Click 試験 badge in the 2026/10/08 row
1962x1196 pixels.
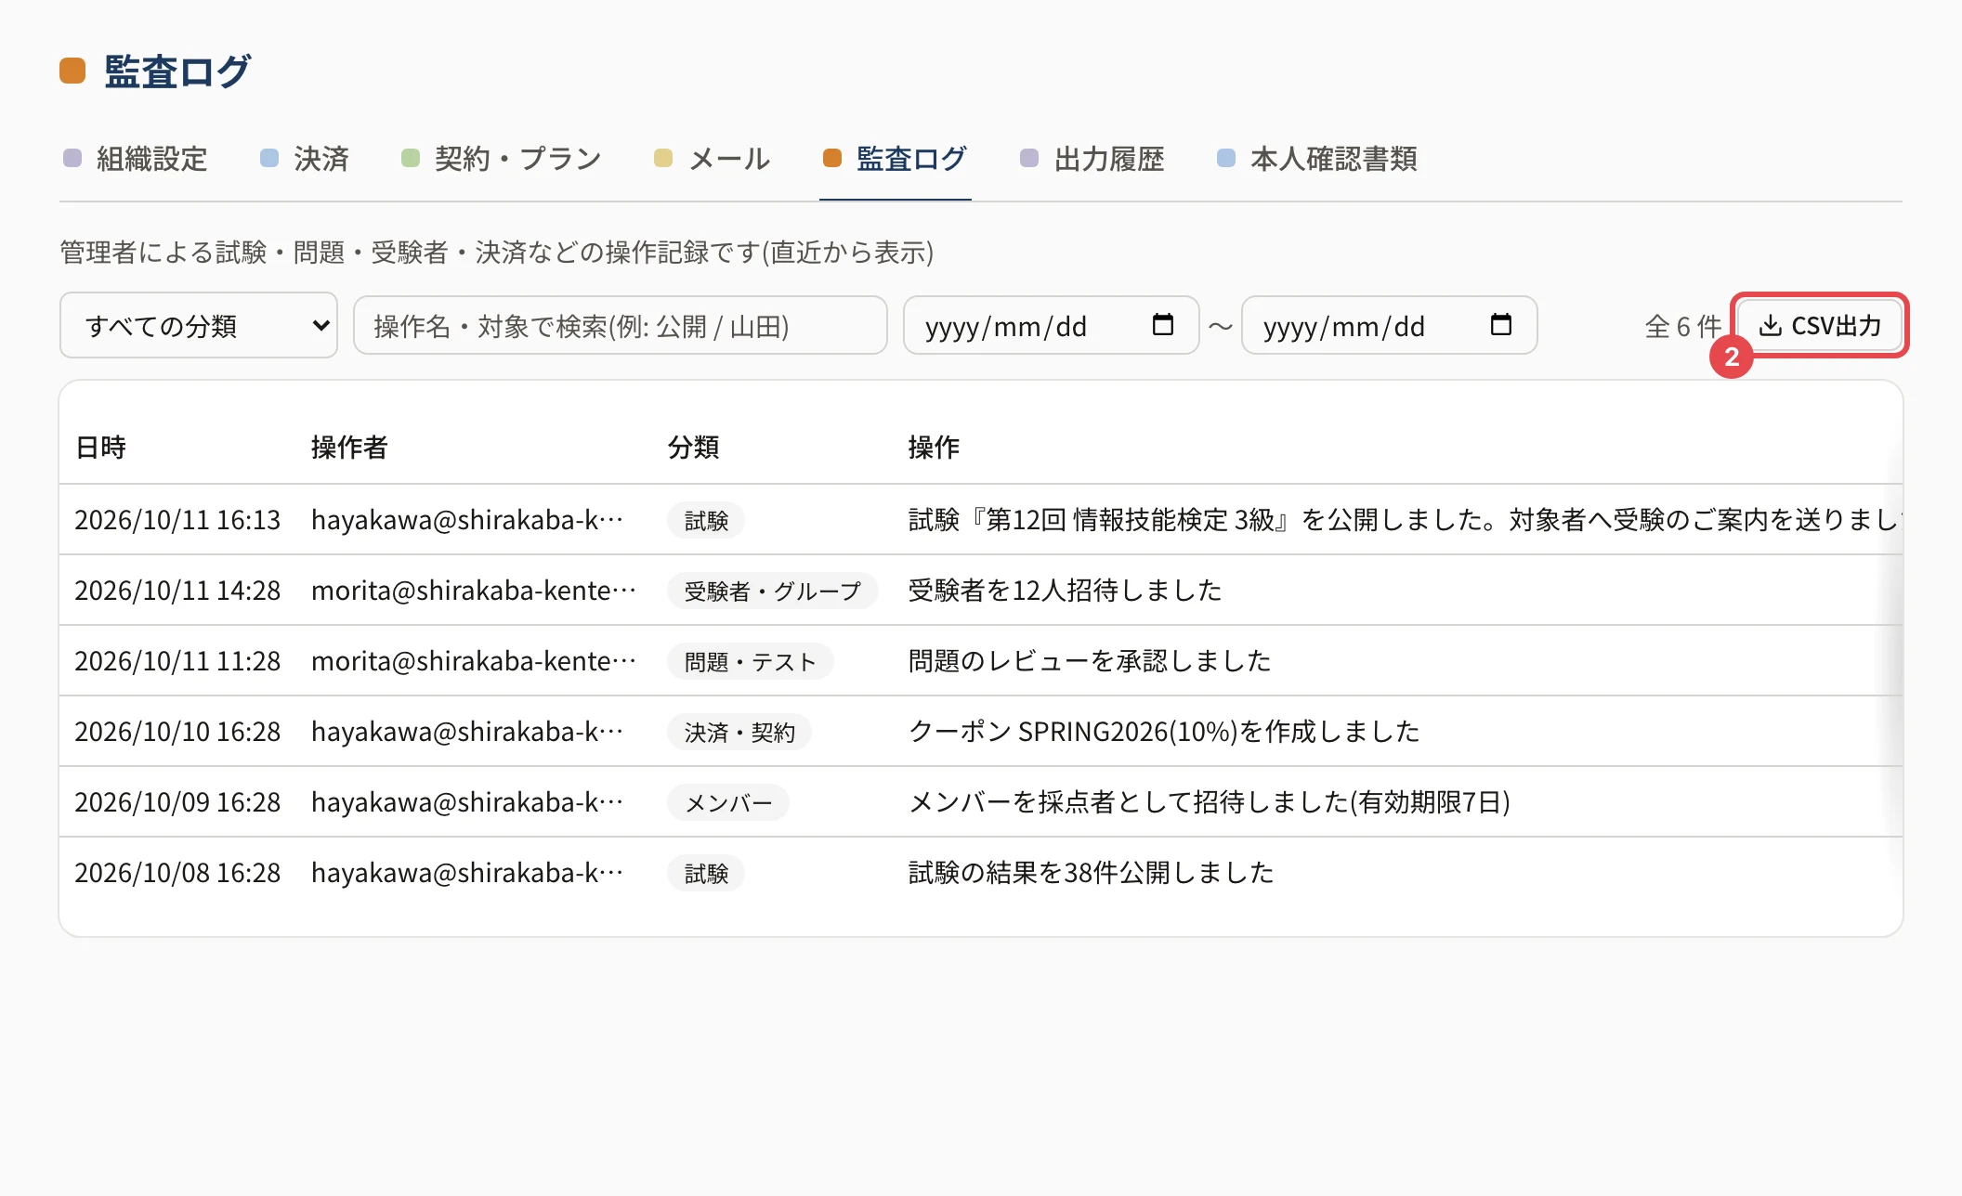[706, 873]
